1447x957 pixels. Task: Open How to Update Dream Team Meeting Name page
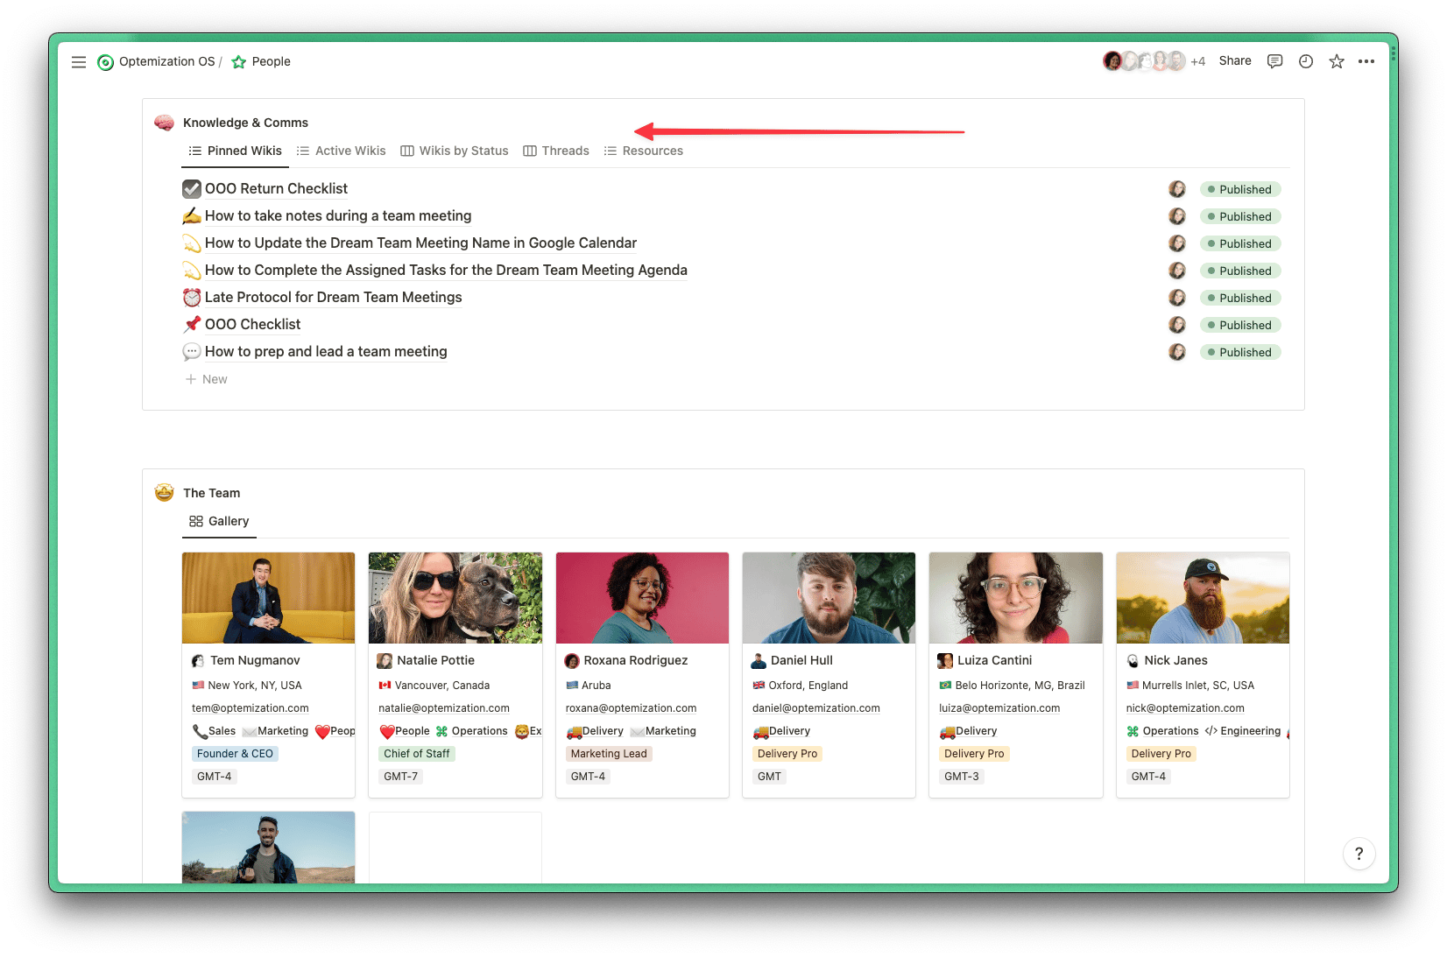click(x=420, y=243)
